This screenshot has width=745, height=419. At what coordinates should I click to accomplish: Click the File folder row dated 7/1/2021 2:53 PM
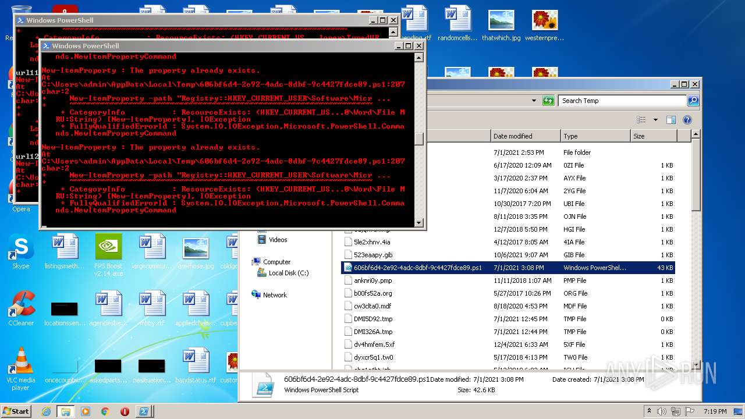(x=508, y=152)
